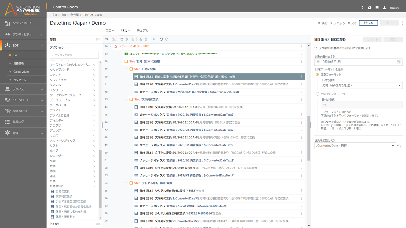The width and height of the screenshot is (406, 228).
Task: Collapse Step 文字列に変換 at line 43
Action: 126,99
